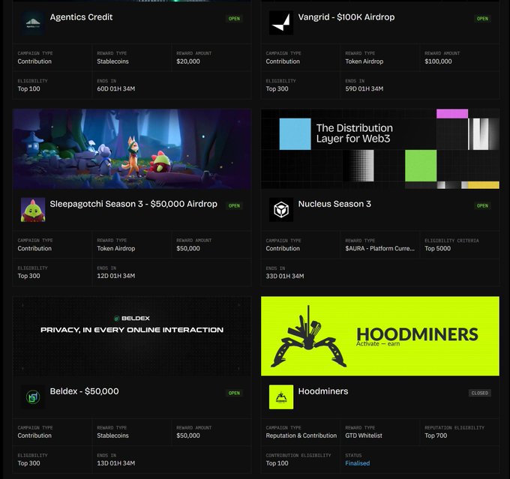Click the 60D 01H 34M countdown
510x479 pixels.
115,88
